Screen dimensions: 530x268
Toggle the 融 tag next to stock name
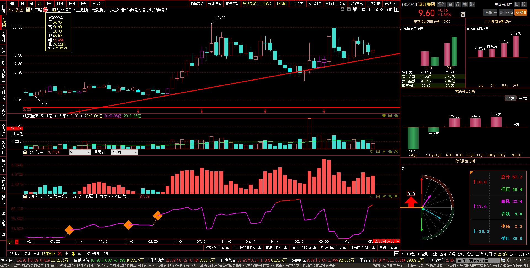(x=465, y=4)
